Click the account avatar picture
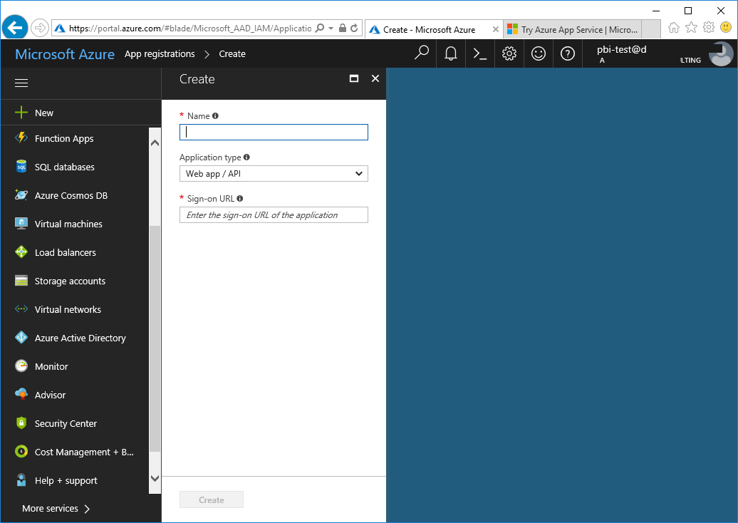The height and width of the screenshot is (523, 738). (x=721, y=53)
